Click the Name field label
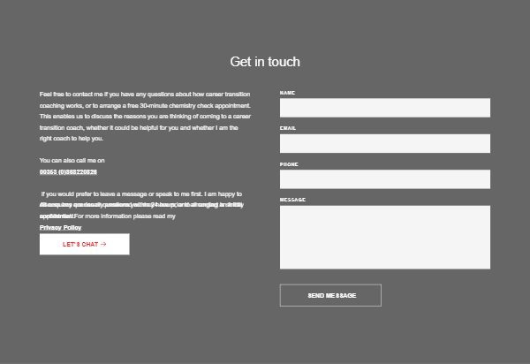This screenshot has height=364, width=530. [x=287, y=93]
